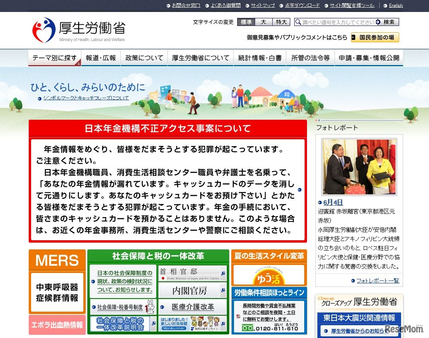Viewport: 429px width, 338px height.
Task: Open the 申請・募集・情報公開 menu
Action: (x=369, y=58)
